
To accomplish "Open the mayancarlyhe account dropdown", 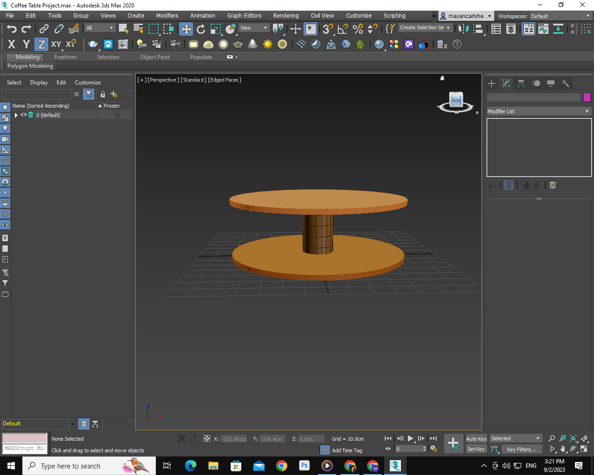I will (466, 16).
